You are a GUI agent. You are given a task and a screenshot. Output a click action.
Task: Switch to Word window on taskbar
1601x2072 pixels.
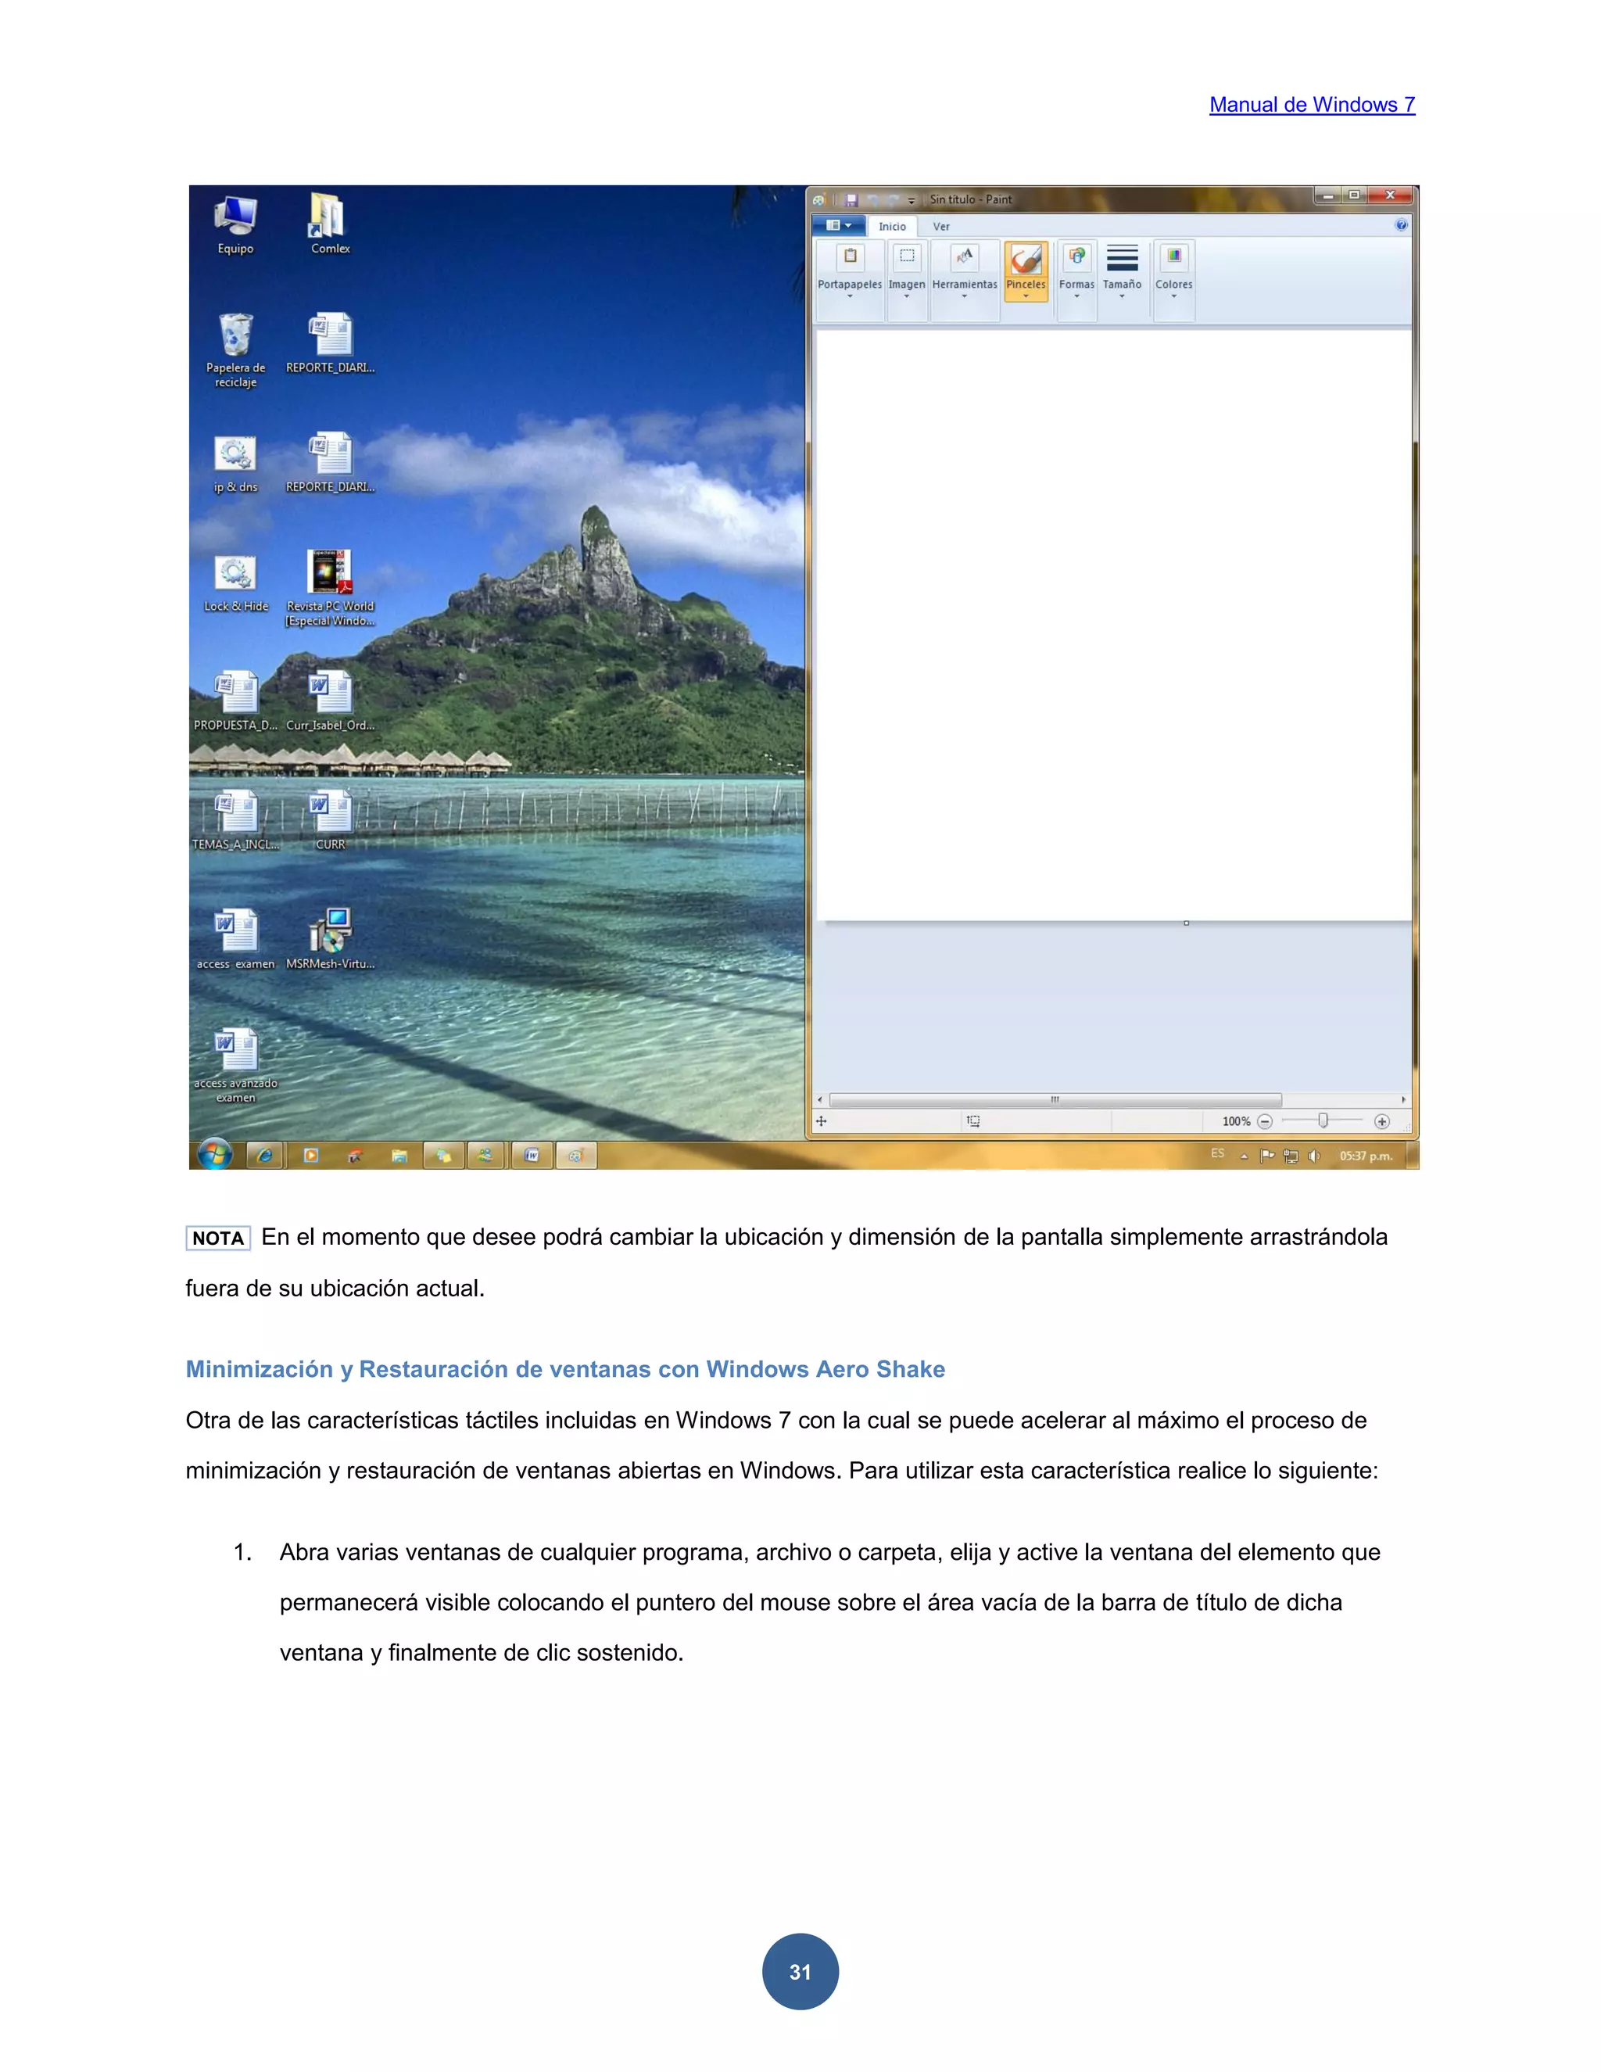[532, 1155]
